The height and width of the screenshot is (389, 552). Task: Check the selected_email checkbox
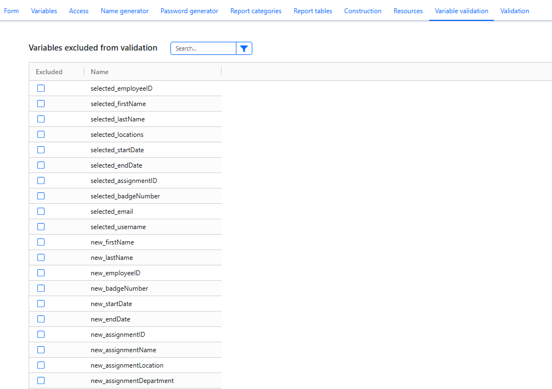[41, 212]
